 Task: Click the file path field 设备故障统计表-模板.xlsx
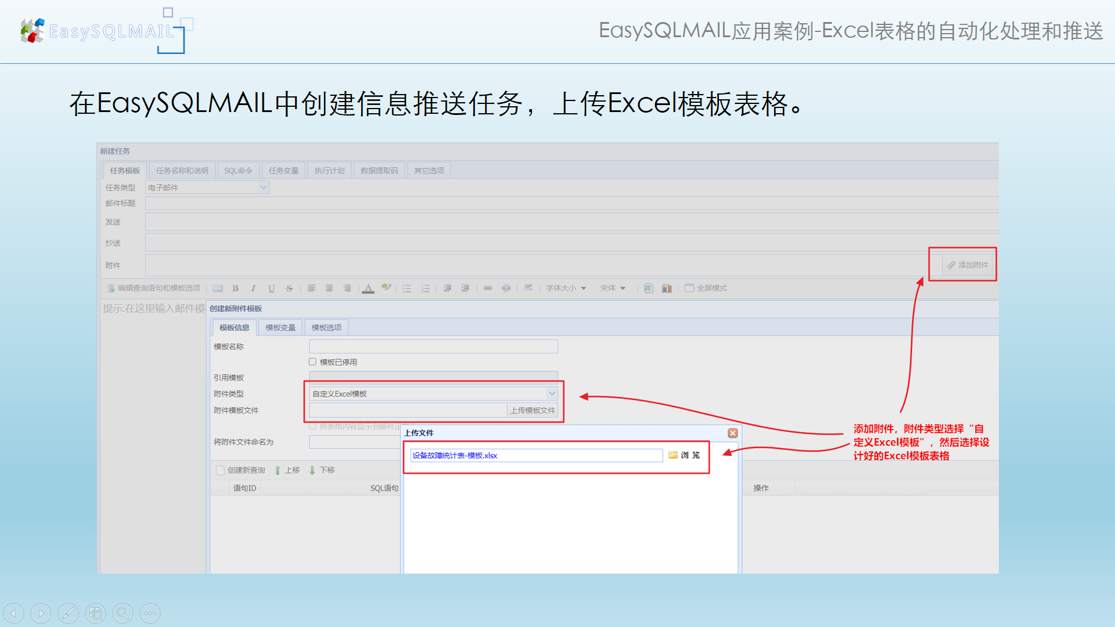click(536, 455)
